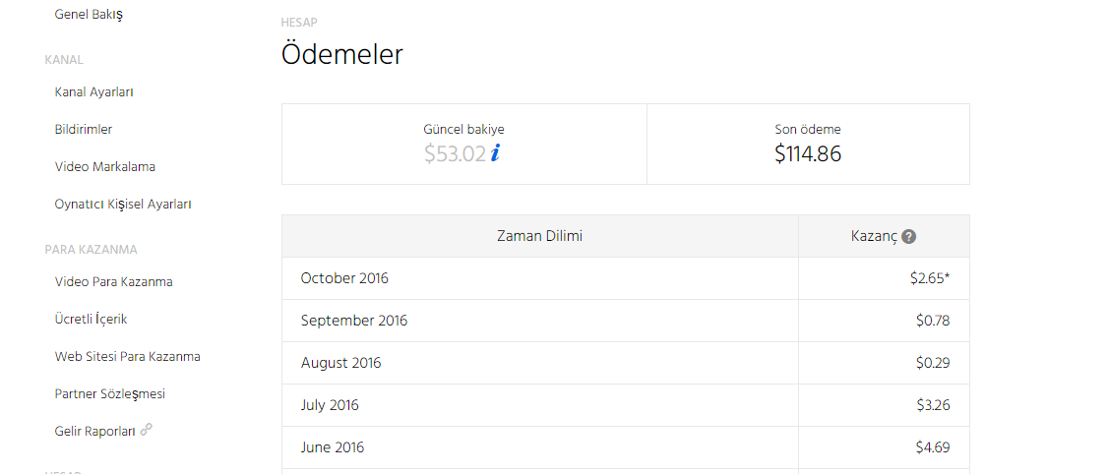
Task: Click the Zaman Dilimi column header
Action: (x=540, y=236)
